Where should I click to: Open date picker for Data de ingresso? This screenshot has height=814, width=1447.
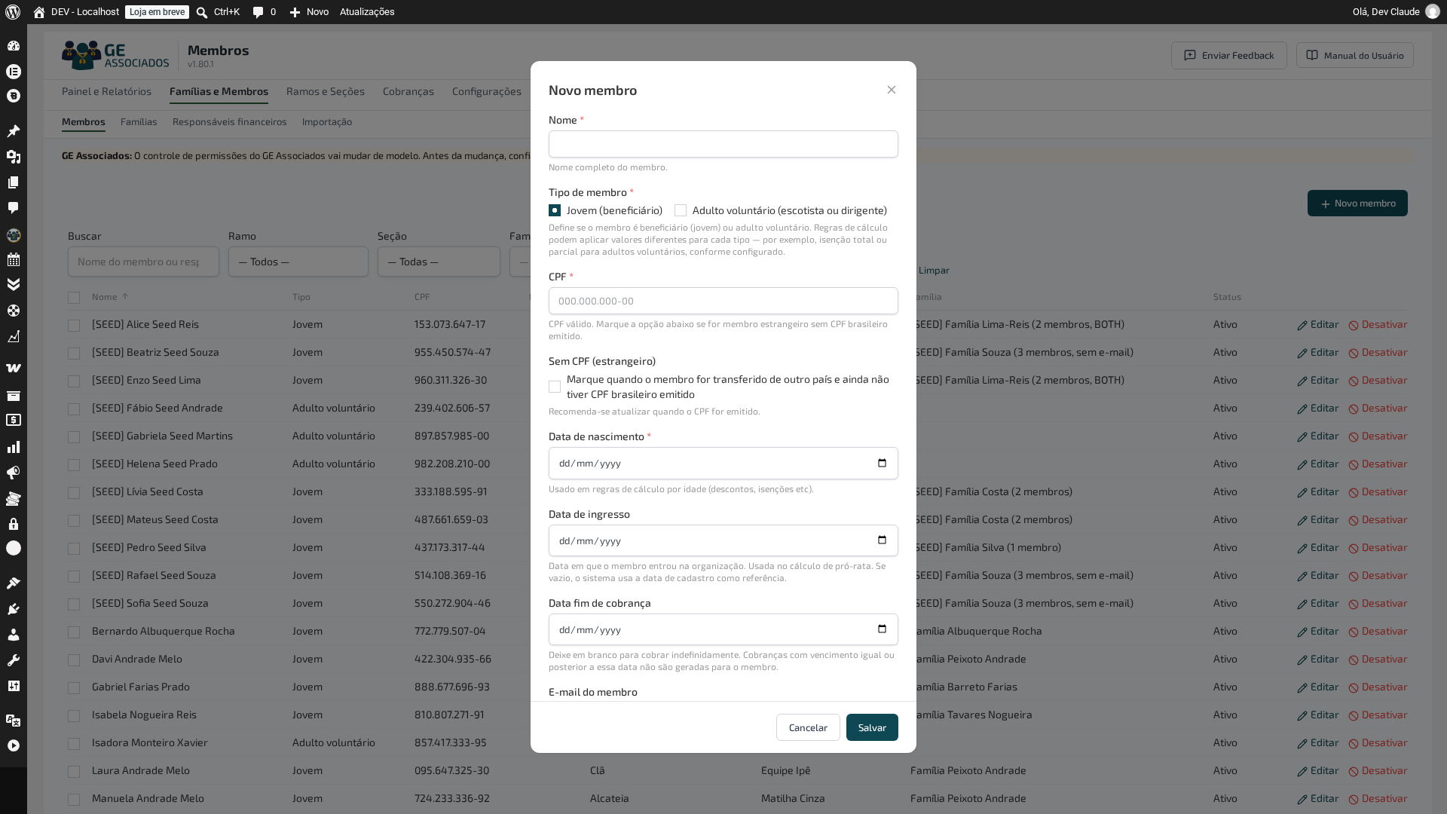coord(882,540)
